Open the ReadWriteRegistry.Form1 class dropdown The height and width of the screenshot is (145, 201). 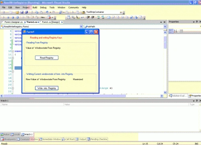[x=81, y=26]
